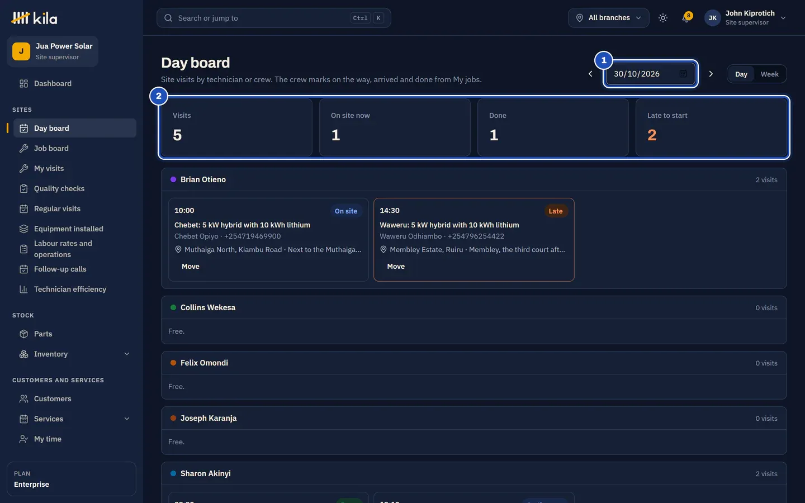Go to the next day arrow
Image resolution: width=805 pixels, height=503 pixels.
(x=711, y=74)
